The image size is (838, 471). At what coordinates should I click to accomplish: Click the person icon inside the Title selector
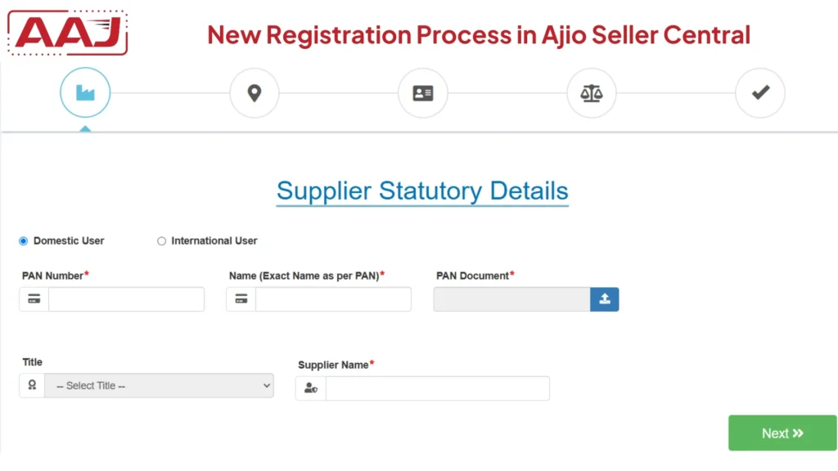coord(31,384)
